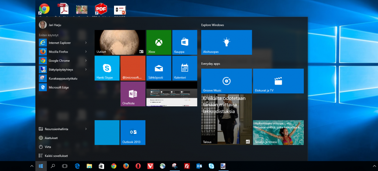The image size is (378, 171).
Task: Open the Elokuvat ja TV tile
Action: pyautogui.click(x=278, y=81)
